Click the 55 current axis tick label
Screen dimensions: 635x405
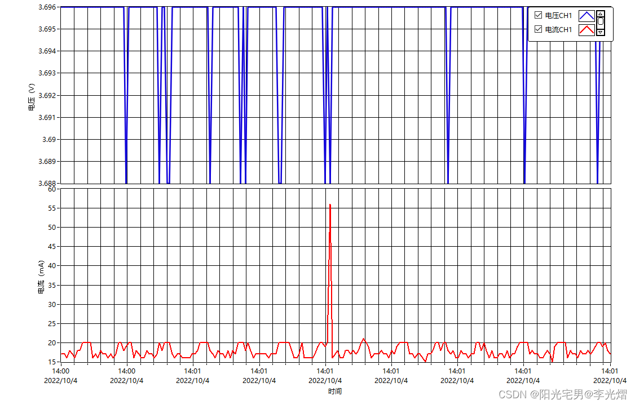tap(52, 208)
